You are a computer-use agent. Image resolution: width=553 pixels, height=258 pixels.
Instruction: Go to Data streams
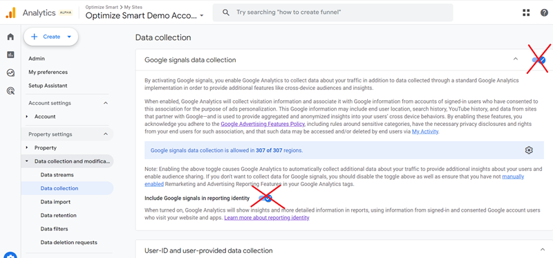point(57,175)
